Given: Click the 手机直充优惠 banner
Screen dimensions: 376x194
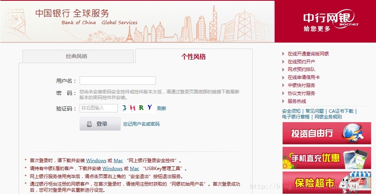Looking at the screenshot, I should click(x=326, y=158).
